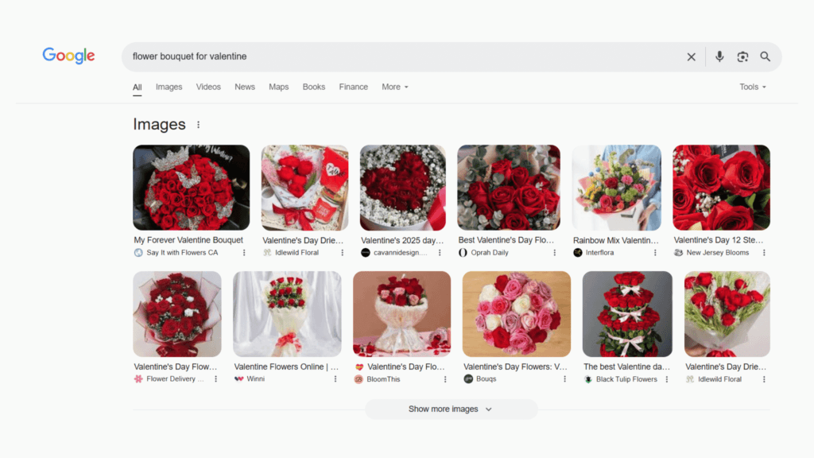
Task: Switch to the News tab
Action: tap(245, 87)
